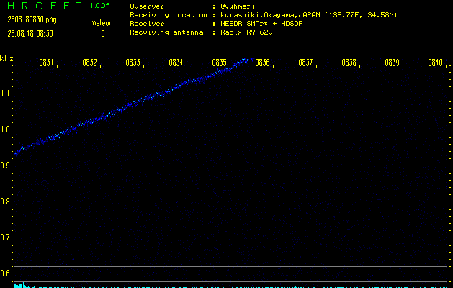Click the 1.0 kHz axis label
This screenshot has height=288, width=453.
point(5,130)
